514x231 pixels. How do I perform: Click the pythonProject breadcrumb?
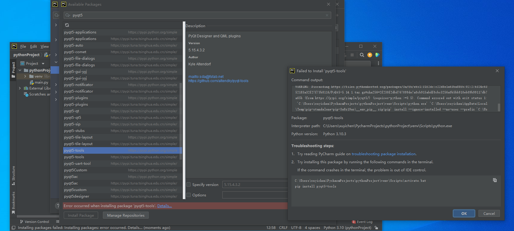(x=26, y=55)
